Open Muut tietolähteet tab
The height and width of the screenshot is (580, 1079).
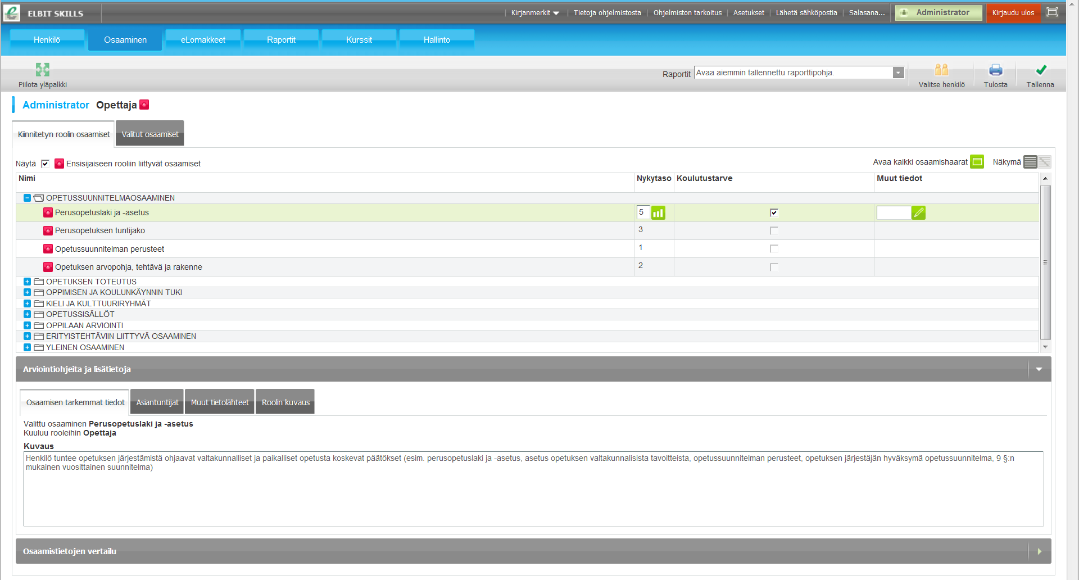click(x=220, y=402)
